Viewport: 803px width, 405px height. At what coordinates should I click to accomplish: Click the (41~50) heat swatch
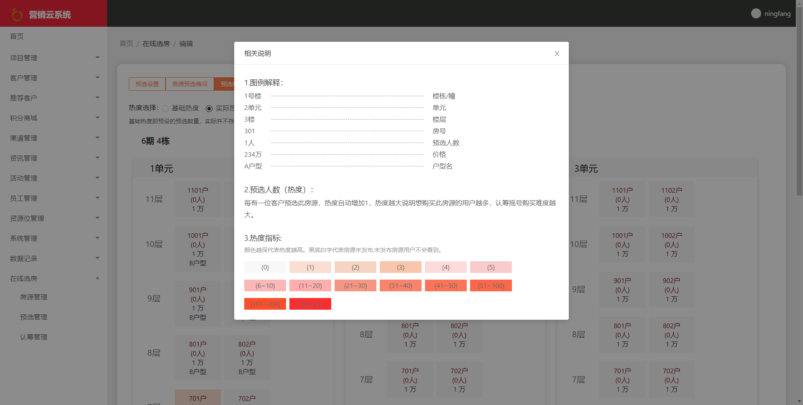pos(446,285)
